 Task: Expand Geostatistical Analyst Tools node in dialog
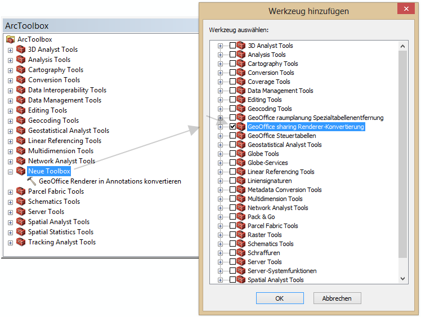pos(220,145)
